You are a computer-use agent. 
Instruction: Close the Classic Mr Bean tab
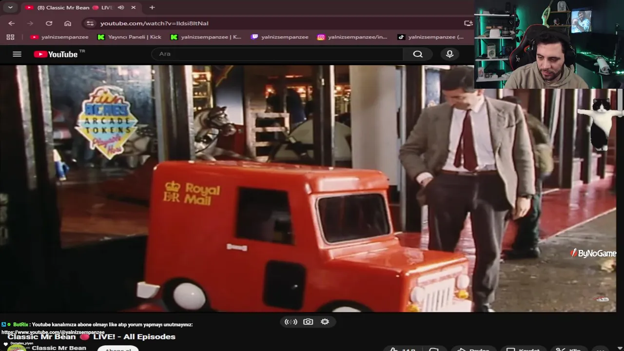point(133,8)
